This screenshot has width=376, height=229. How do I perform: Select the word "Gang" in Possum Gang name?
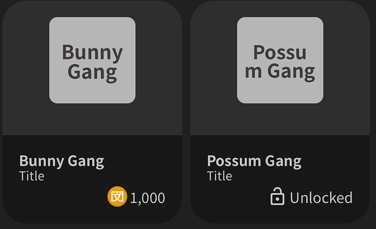click(283, 161)
